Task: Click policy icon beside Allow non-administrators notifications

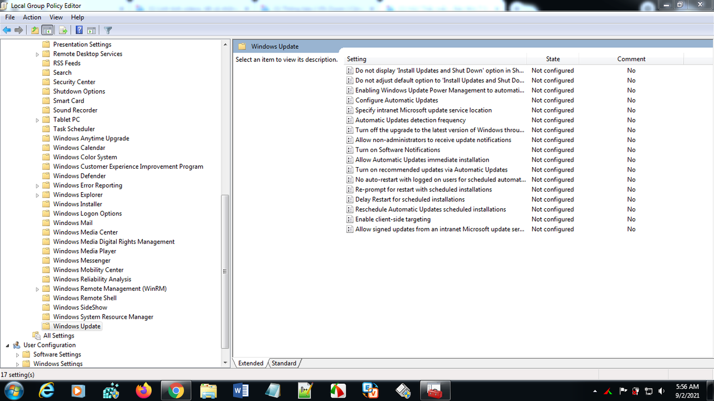Action: (x=350, y=140)
